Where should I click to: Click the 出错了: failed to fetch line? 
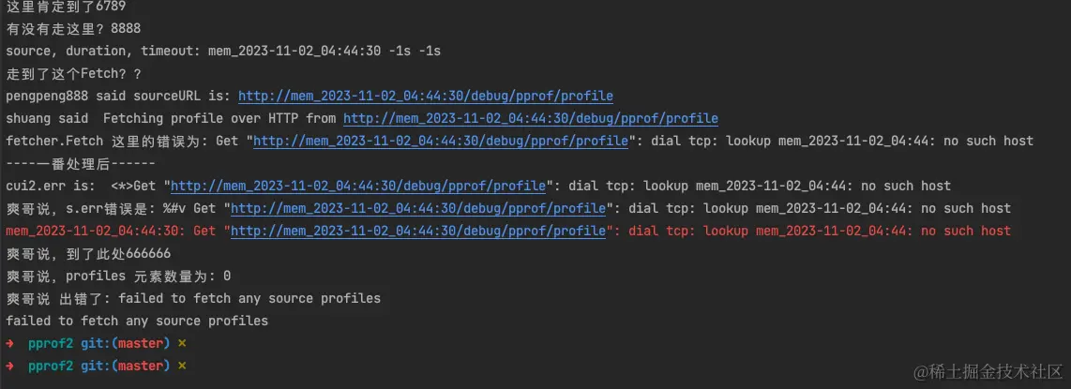click(193, 298)
